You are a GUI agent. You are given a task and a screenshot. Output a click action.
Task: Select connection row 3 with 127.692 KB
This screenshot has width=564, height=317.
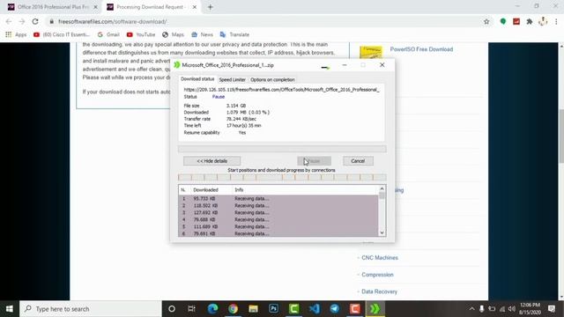[278, 212]
